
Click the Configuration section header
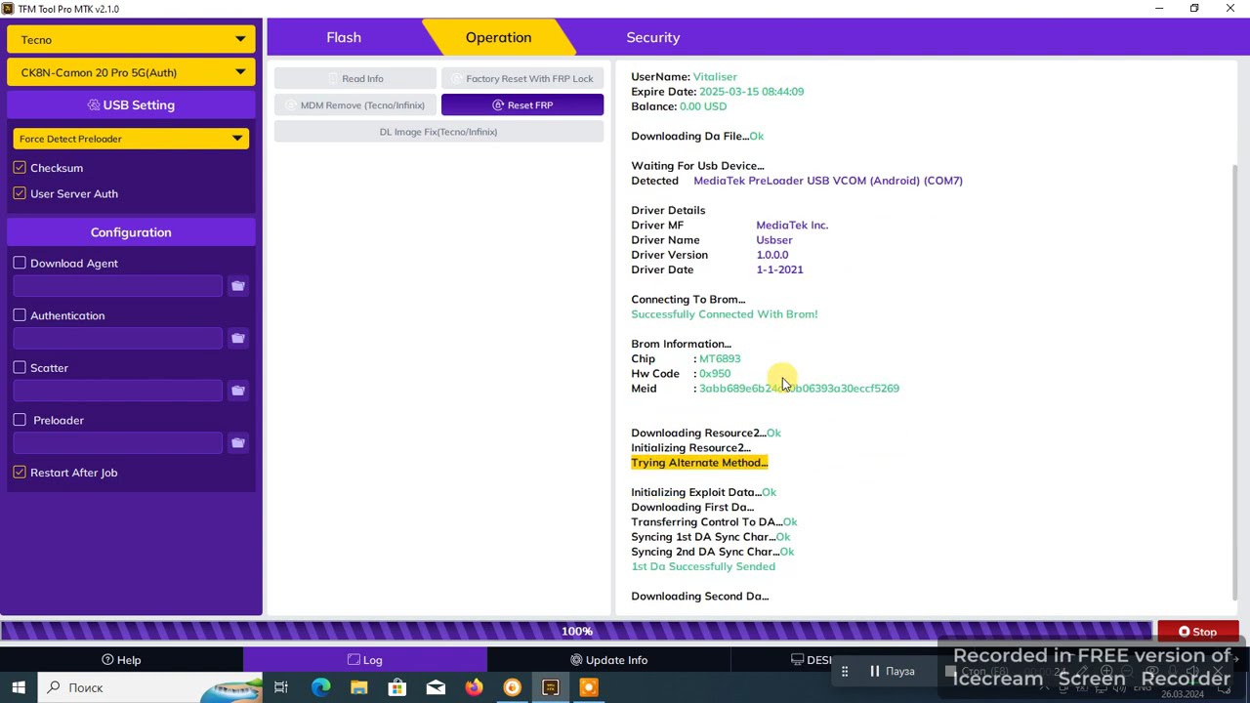[x=131, y=232]
